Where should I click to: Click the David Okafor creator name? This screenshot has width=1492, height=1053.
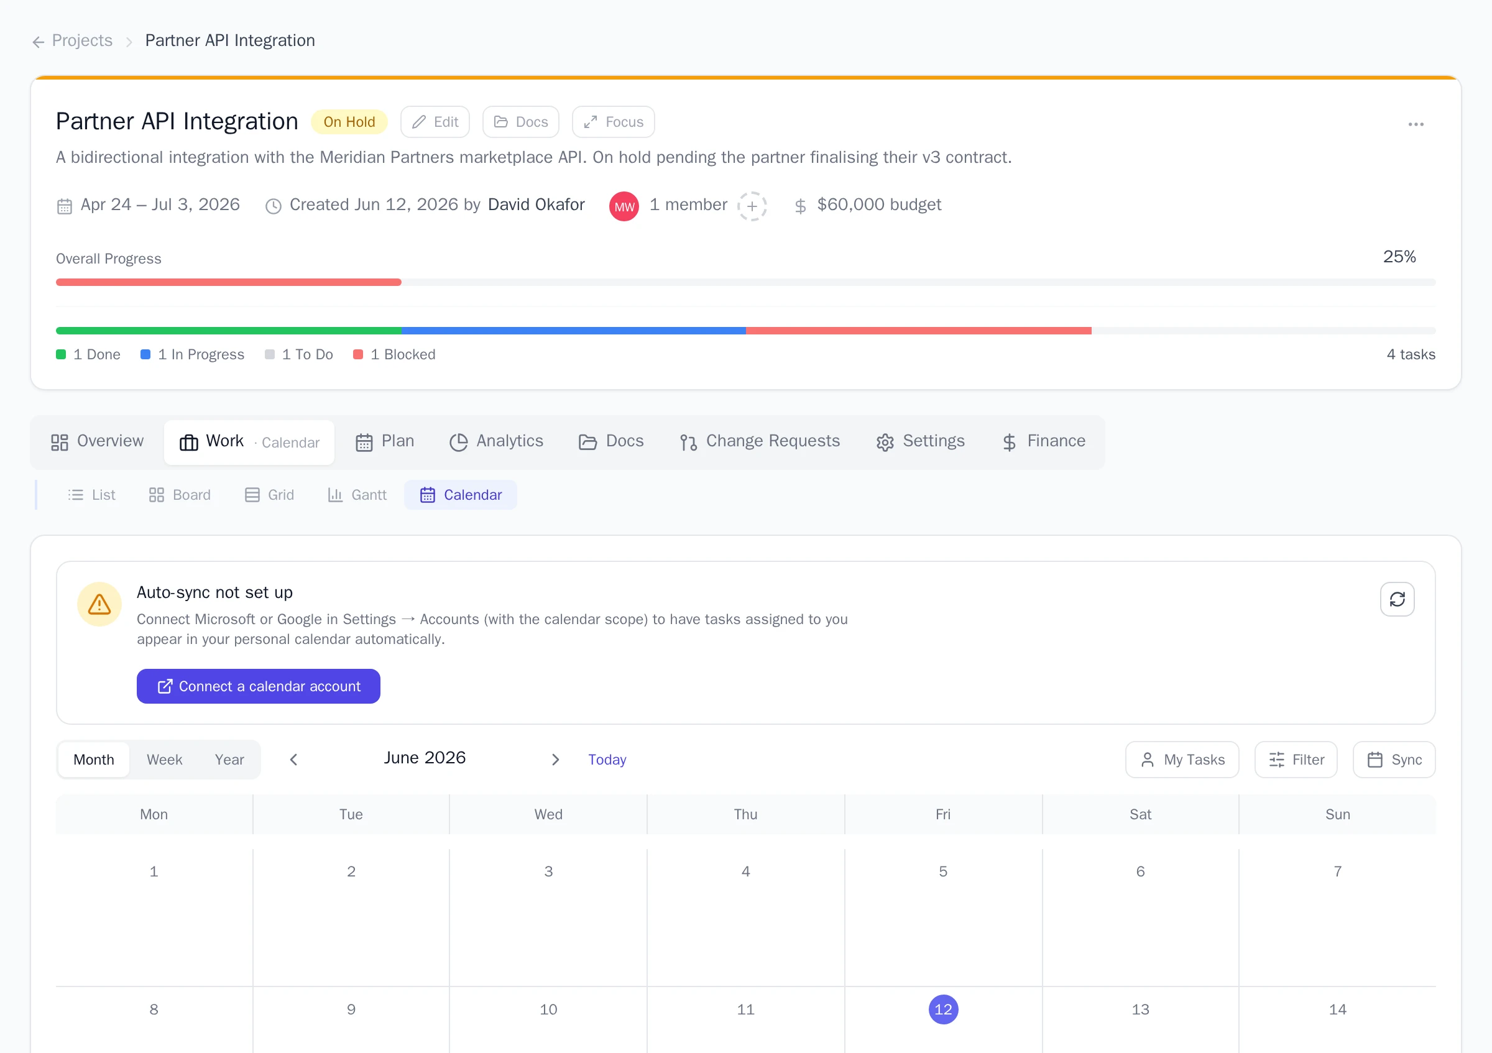[x=536, y=205]
